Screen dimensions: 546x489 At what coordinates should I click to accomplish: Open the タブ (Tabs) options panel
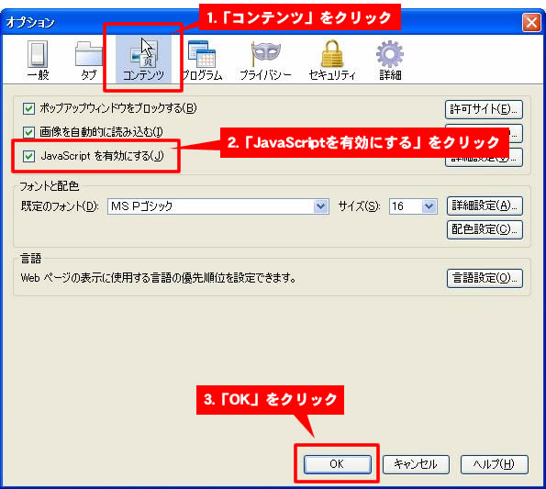pyautogui.click(x=88, y=60)
